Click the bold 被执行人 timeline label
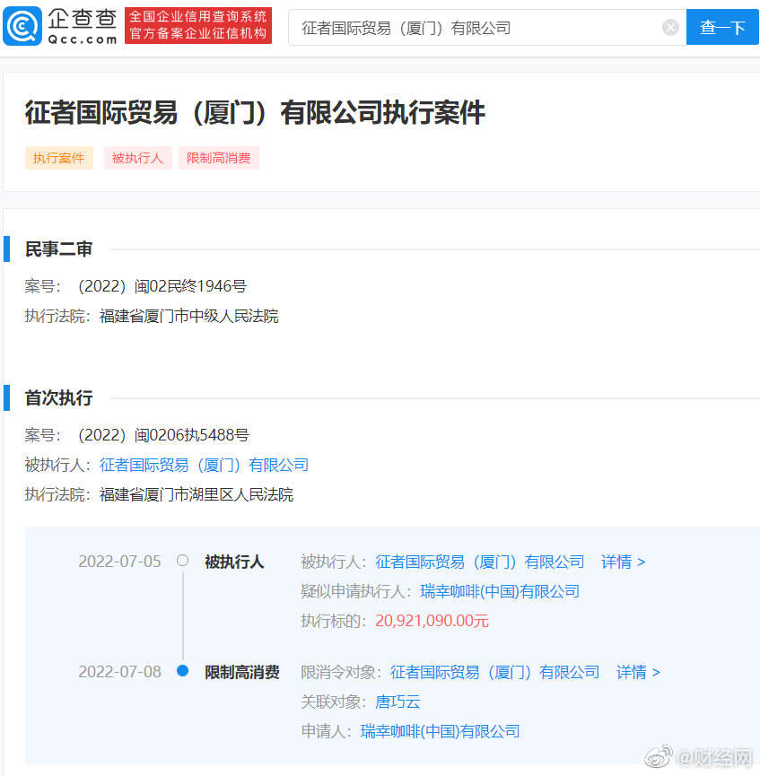 click(x=234, y=562)
